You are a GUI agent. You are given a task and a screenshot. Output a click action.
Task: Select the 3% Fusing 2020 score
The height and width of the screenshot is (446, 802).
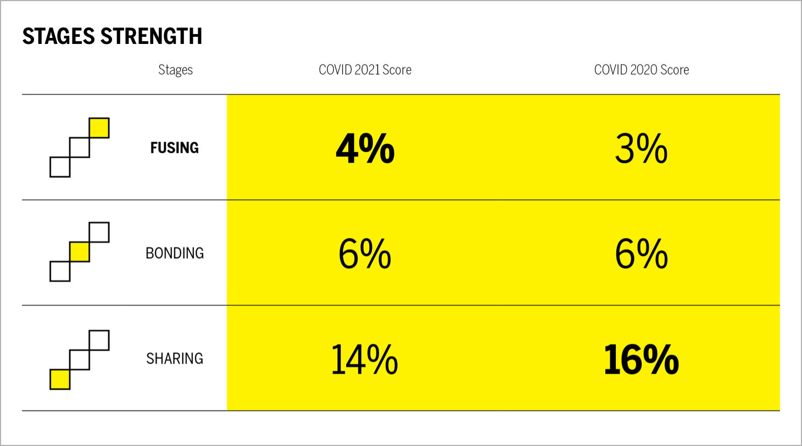[641, 148]
